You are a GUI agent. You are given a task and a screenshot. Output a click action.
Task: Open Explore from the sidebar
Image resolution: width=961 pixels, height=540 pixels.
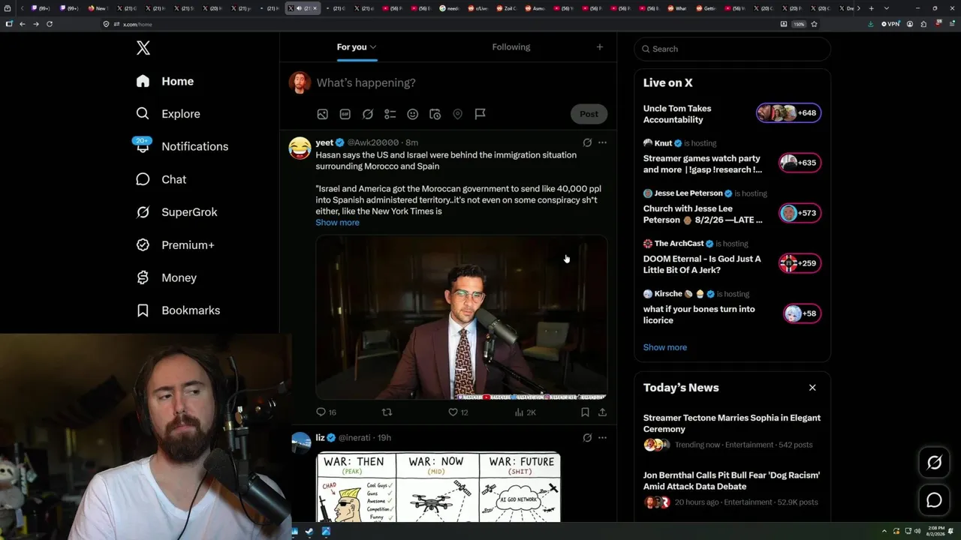pyautogui.click(x=168, y=114)
